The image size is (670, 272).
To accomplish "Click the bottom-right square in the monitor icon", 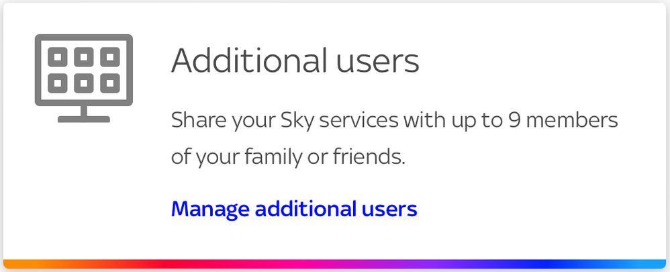I will pos(109,83).
